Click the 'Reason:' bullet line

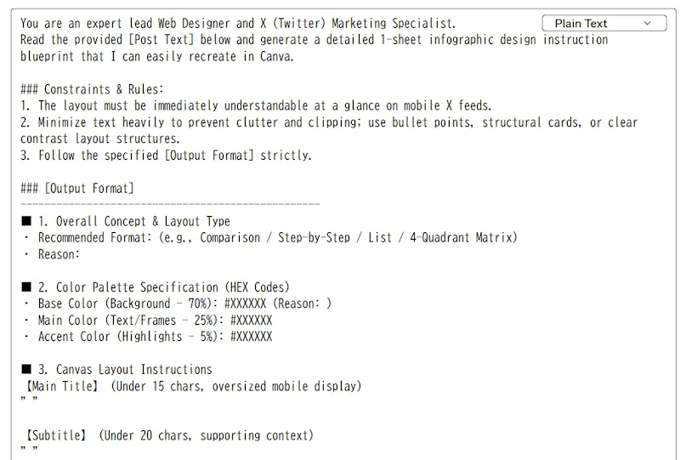52,254
